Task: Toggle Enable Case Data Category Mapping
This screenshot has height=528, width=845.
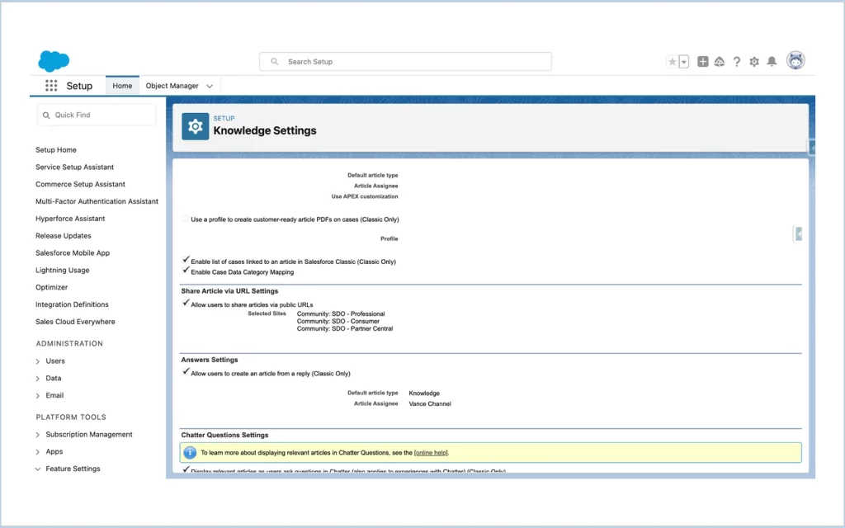Action: point(186,270)
